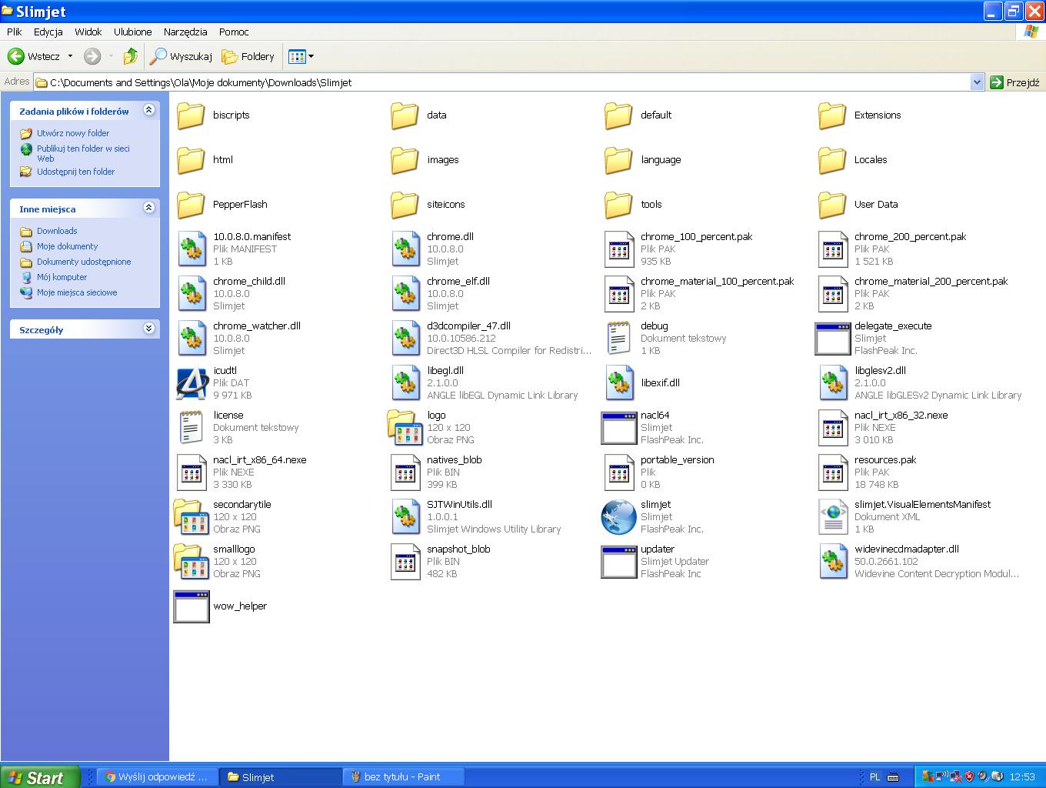Image resolution: width=1046 pixels, height=788 pixels.
Task: Click the Utwórz nowy folder link
Action: pos(73,133)
